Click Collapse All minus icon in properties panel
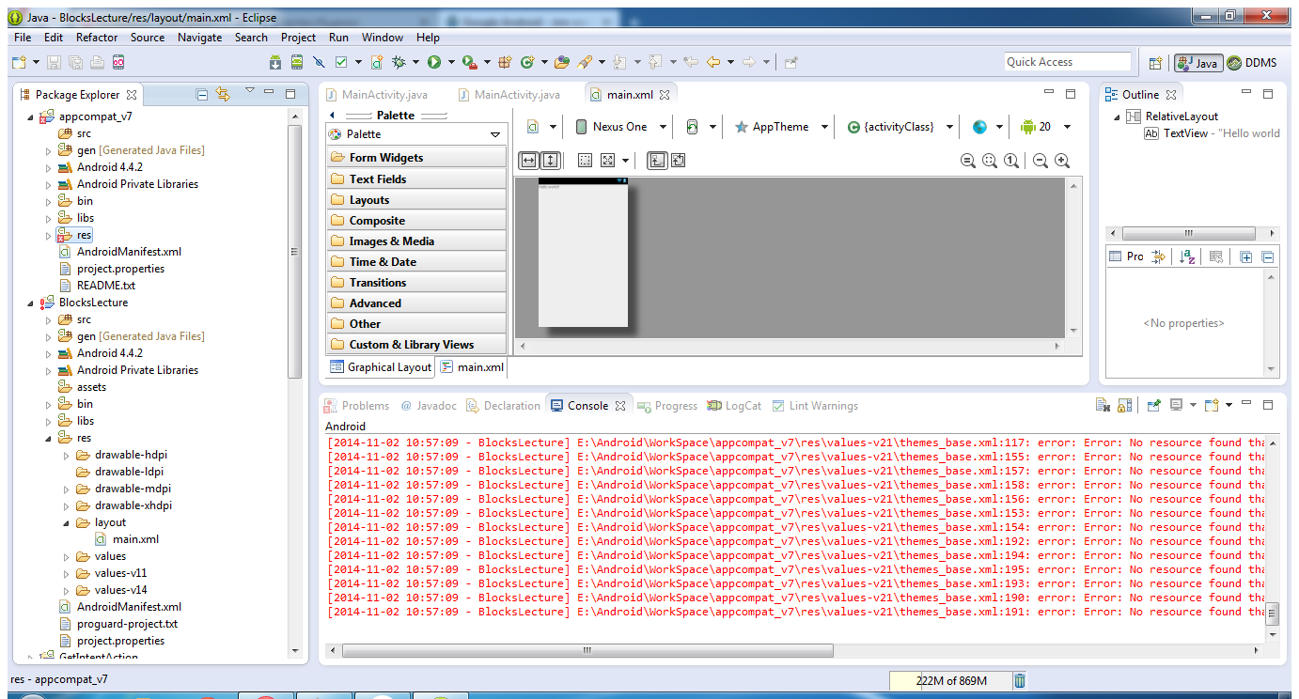Image resolution: width=1299 pixels, height=699 pixels. point(1267,256)
